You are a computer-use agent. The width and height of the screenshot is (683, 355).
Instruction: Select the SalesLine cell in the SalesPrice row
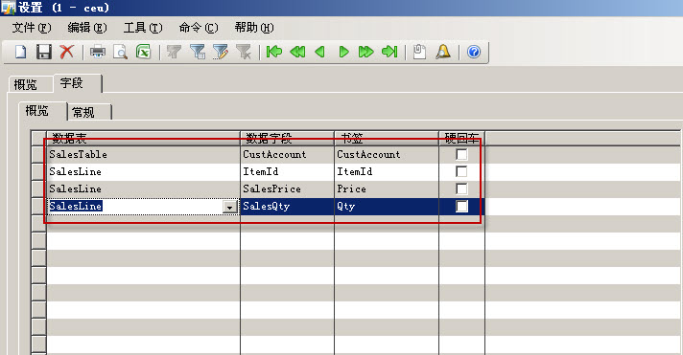[x=143, y=189]
